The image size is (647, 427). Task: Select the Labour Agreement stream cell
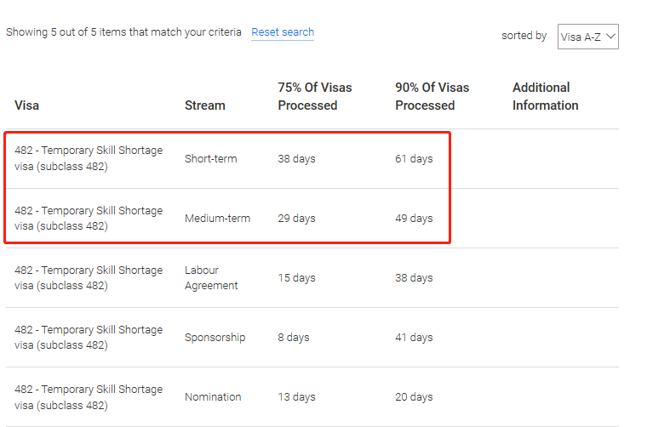211,278
